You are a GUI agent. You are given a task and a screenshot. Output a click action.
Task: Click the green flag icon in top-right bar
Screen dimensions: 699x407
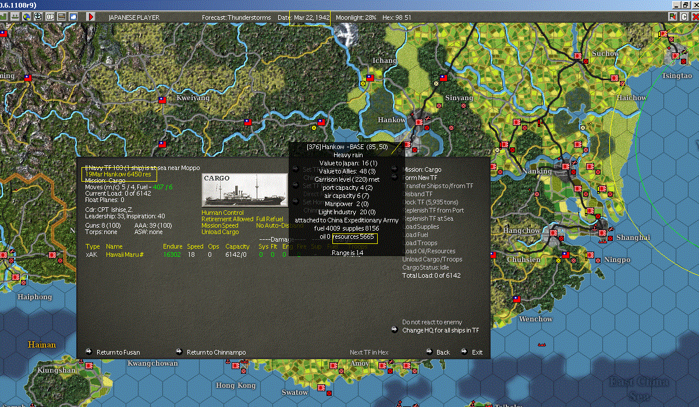(674, 17)
